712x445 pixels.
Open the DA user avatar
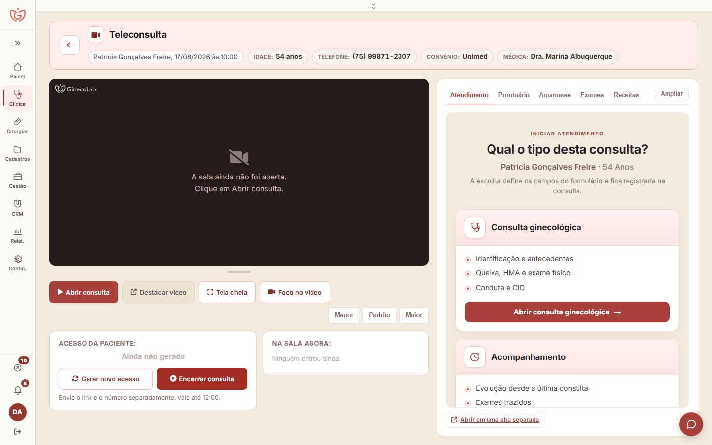18,412
